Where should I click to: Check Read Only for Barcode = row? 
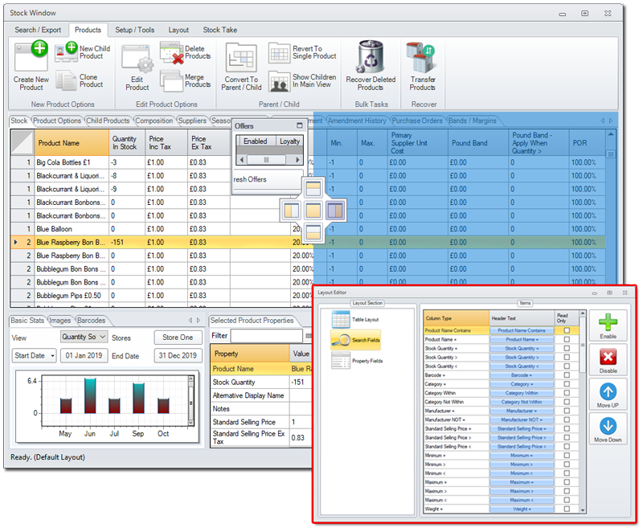[x=567, y=374]
